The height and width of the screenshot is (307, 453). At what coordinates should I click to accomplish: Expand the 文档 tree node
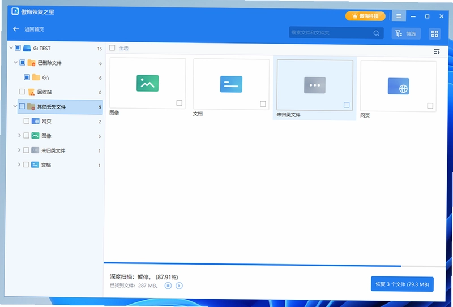19,165
